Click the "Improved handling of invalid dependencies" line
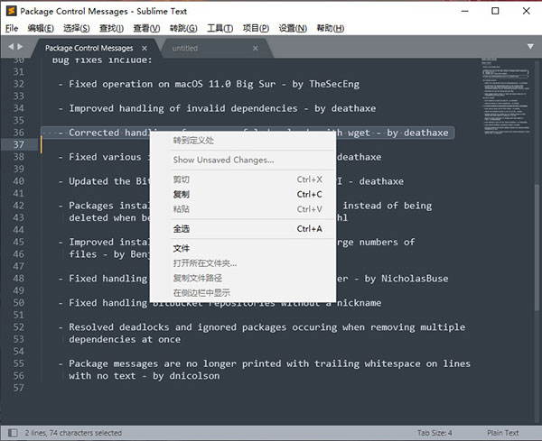This screenshot has height=441, width=542. pos(217,108)
